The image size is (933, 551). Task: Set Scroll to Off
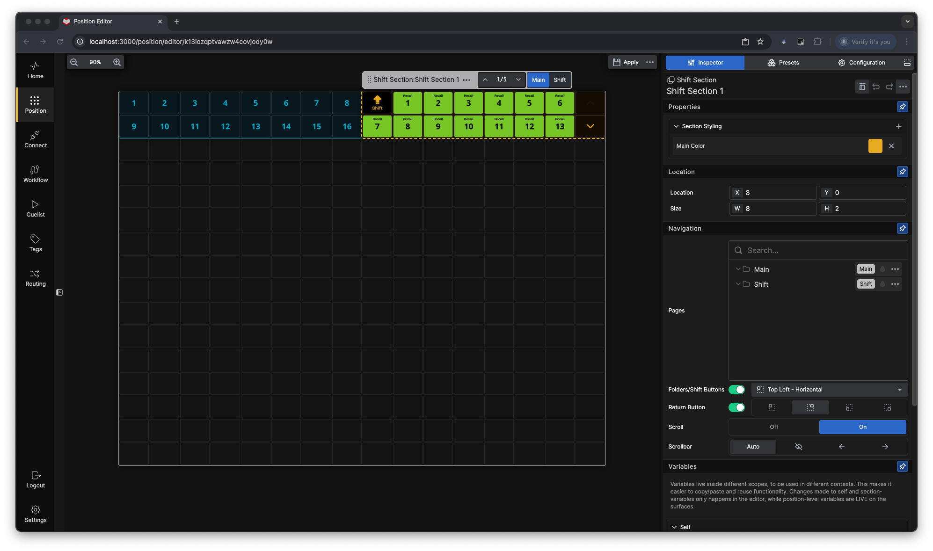pyautogui.click(x=774, y=427)
